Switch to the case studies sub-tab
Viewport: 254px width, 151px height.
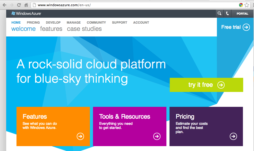click(x=84, y=29)
